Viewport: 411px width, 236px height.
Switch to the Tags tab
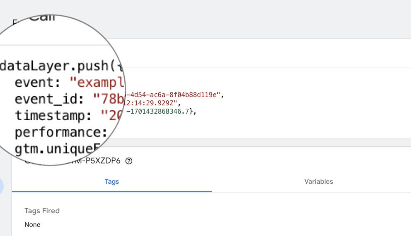coord(112,182)
